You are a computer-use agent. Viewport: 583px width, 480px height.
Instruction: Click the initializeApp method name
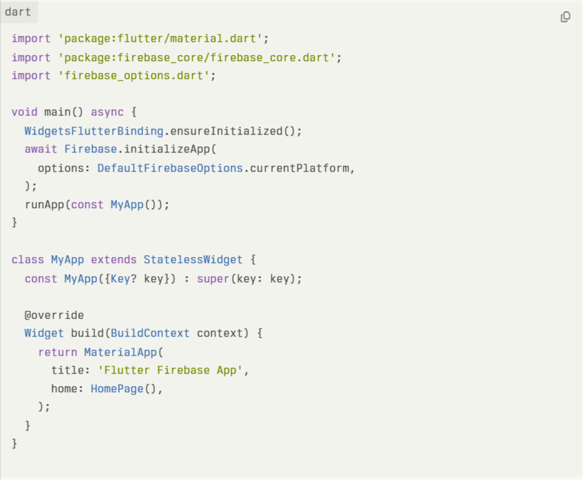[167, 149]
